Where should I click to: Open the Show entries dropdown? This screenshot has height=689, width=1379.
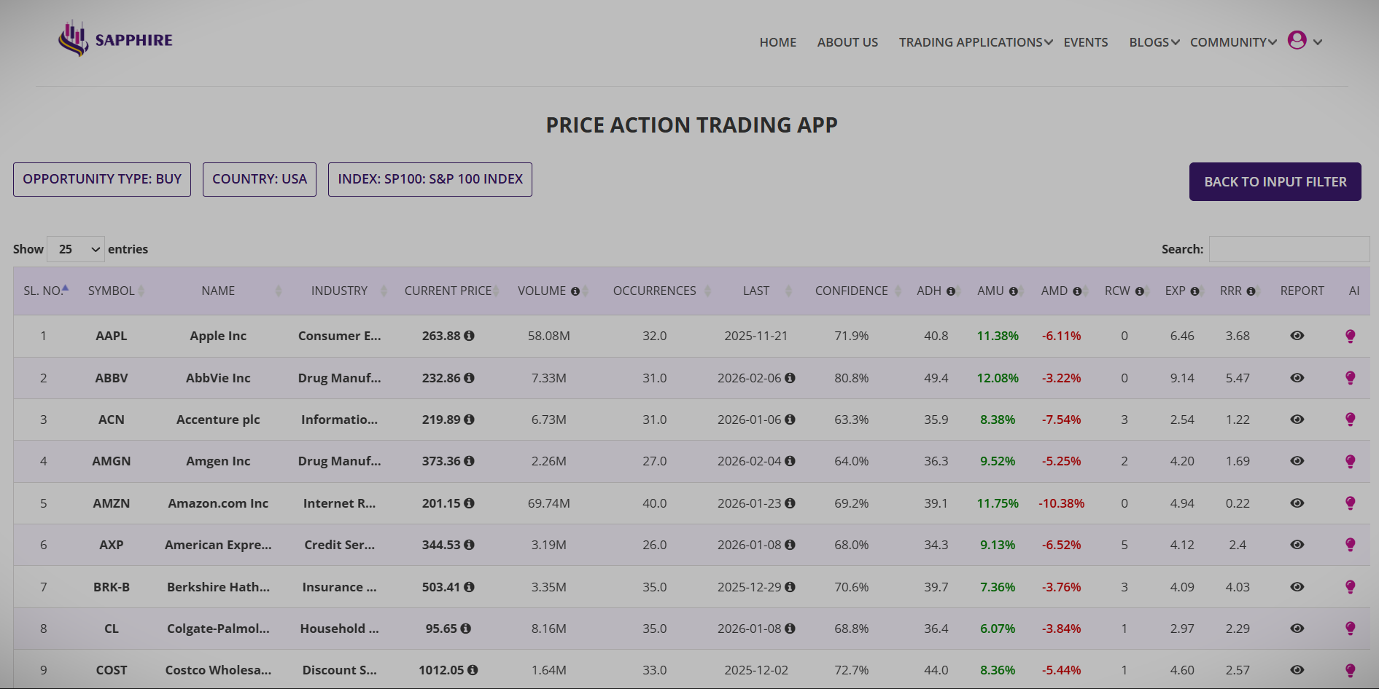point(75,248)
